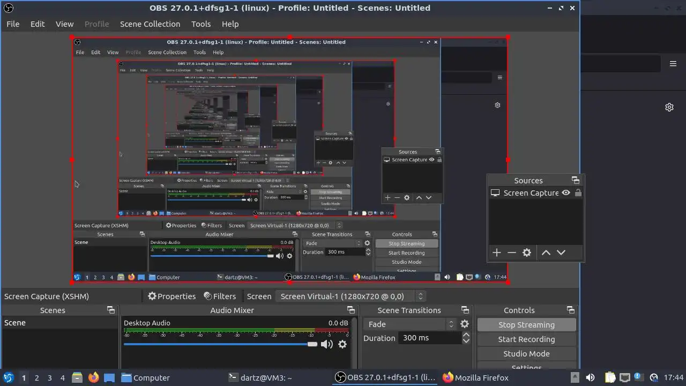The width and height of the screenshot is (686, 386).
Task: Open the Screen Virtual-1 screen dropdown
Action: [351, 296]
